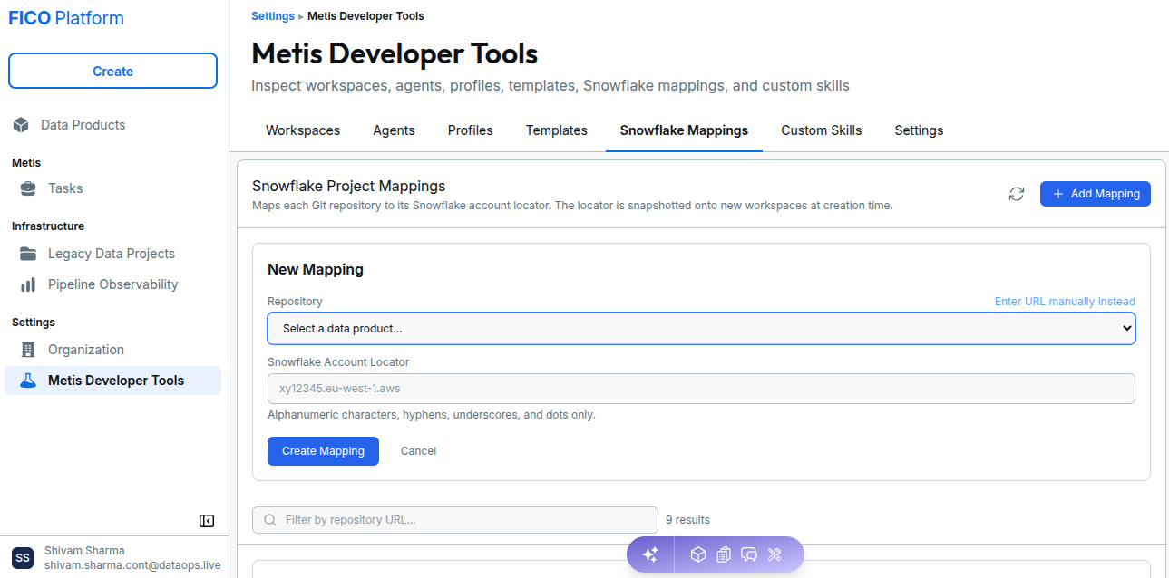1169x578 pixels.
Task: Click the SS user avatar
Action: click(23, 557)
